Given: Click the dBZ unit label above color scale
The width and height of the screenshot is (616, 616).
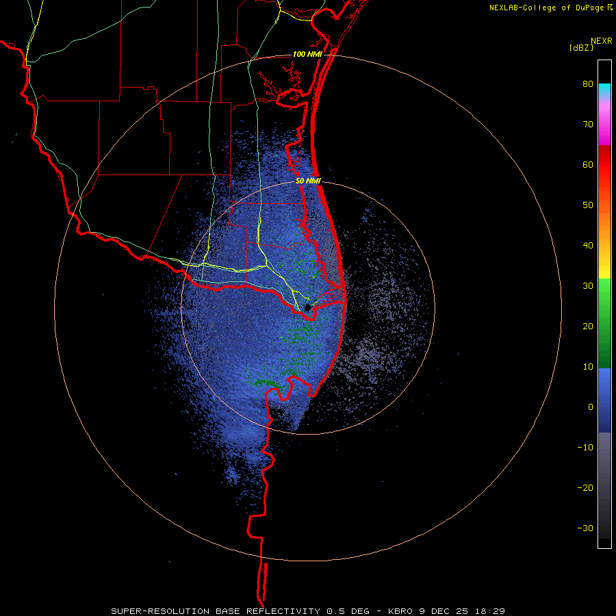Looking at the screenshot, I should coord(581,48).
